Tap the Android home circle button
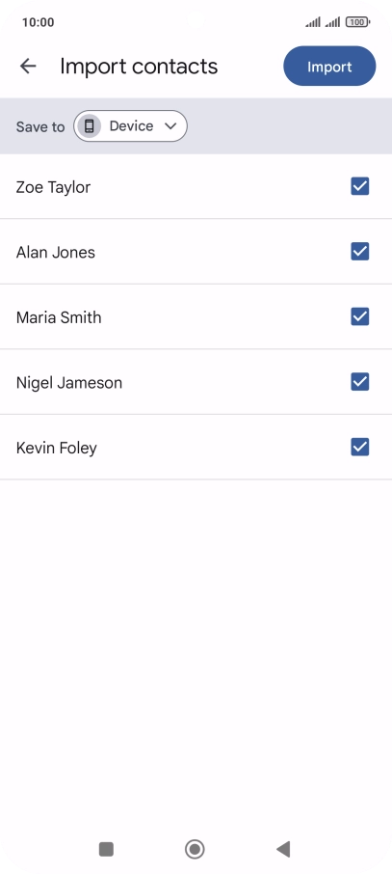The image size is (392, 874). [195, 849]
